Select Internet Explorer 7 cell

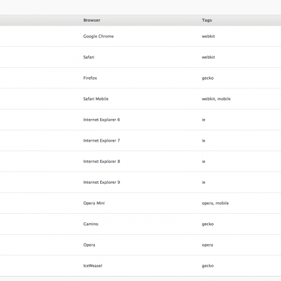pos(102,140)
